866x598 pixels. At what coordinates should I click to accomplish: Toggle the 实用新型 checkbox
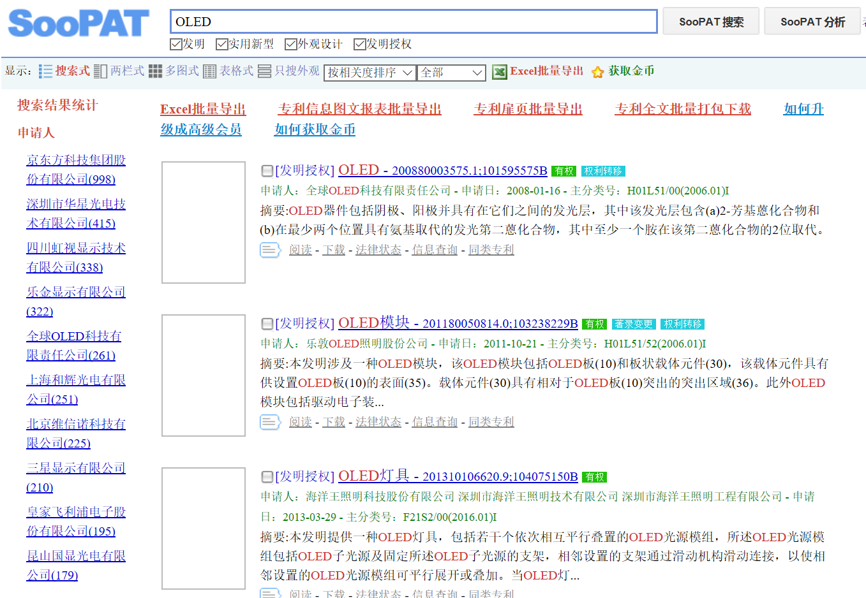pyautogui.click(x=222, y=44)
